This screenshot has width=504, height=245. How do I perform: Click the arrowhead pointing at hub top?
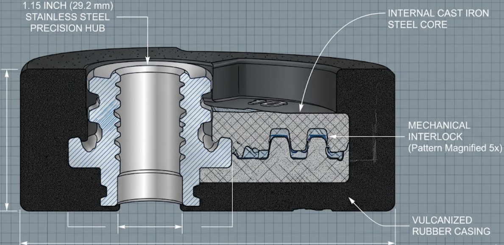pyautogui.click(x=148, y=61)
